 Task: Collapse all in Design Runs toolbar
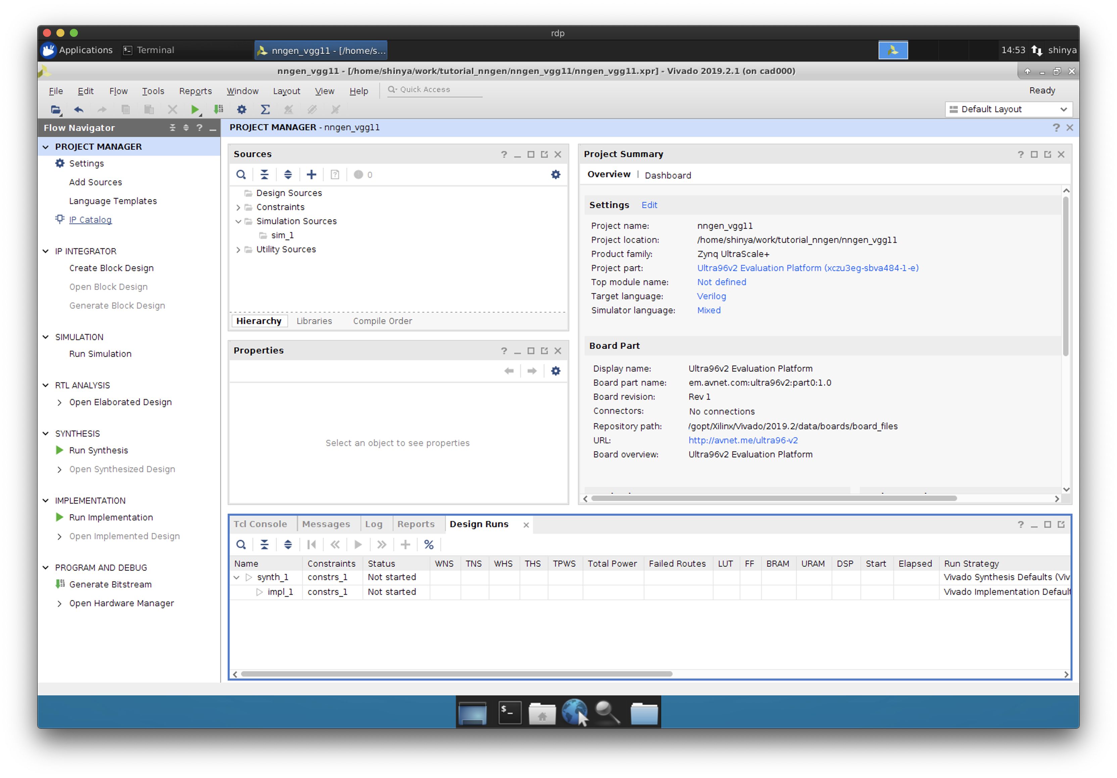[x=264, y=544]
